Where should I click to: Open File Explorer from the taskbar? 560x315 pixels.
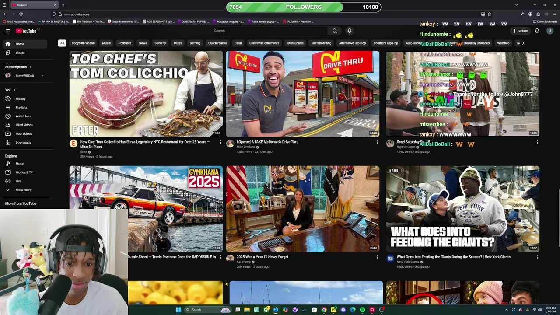[x=247, y=310]
